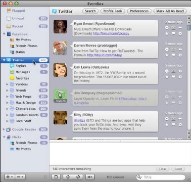This screenshot has height=182, width=191.
Task: Click the refresh icon in bottom toolbar
Action: (68, 177)
